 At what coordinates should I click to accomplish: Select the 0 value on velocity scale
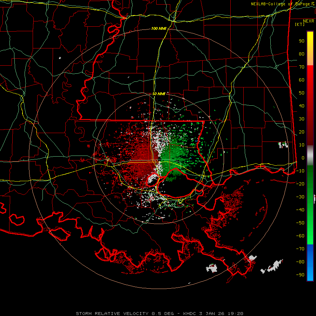coord(303,158)
